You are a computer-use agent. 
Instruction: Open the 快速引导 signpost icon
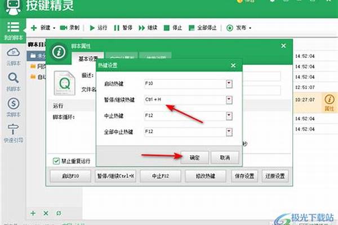(13, 133)
